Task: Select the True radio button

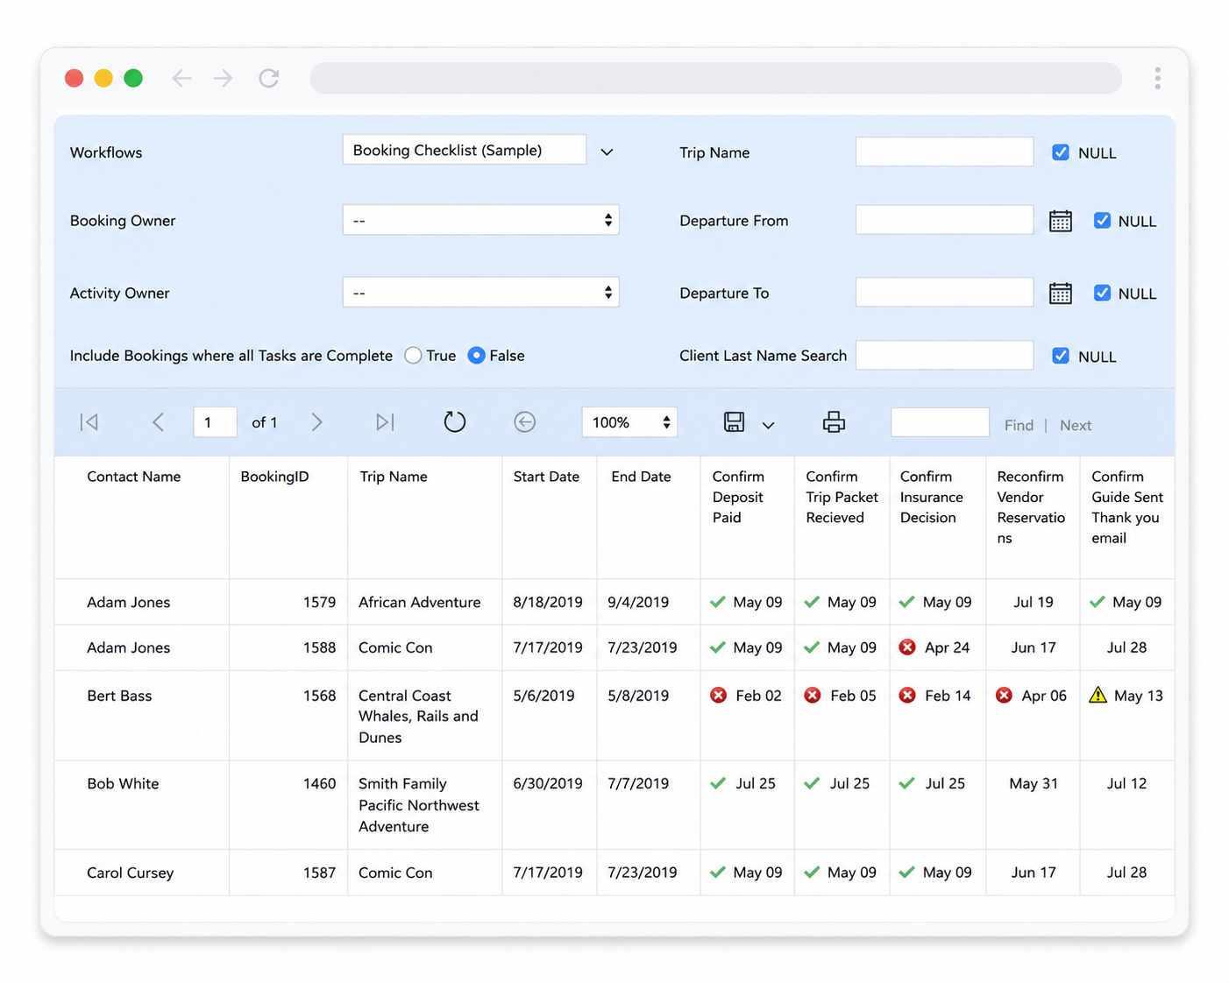Action: pyautogui.click(x=413, y=356)
